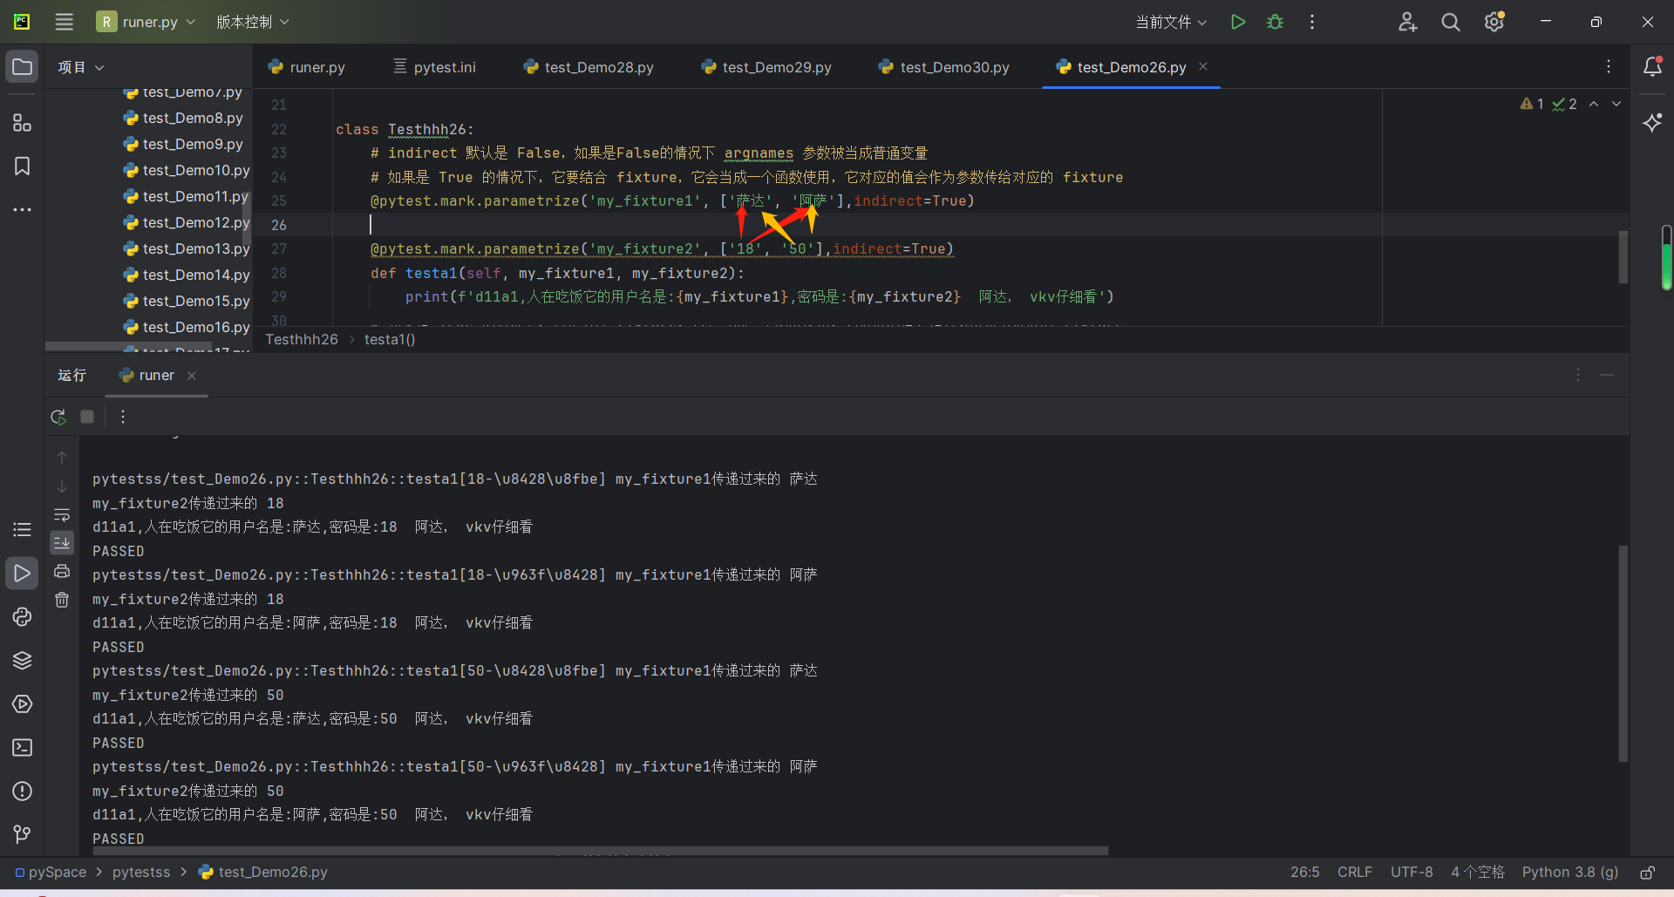
Task: Click the console vertical scrollbar
Action: pyautogui.click(x=1623, y=654)
